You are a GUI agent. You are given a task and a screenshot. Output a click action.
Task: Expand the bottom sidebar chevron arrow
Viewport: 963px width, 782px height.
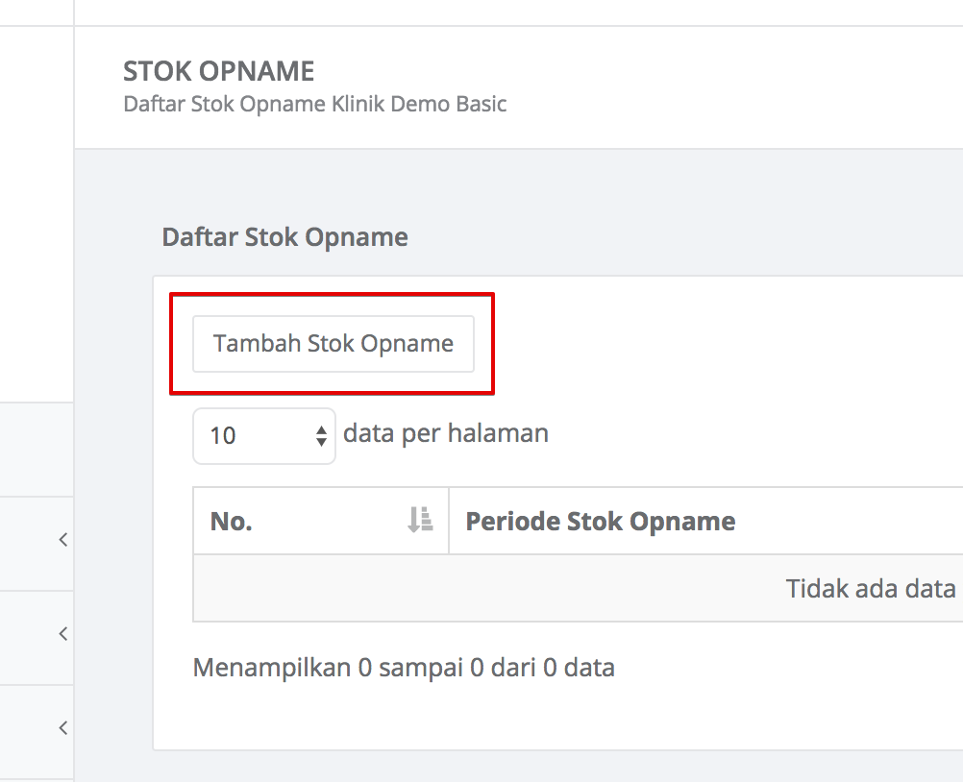tap(63, 728)
